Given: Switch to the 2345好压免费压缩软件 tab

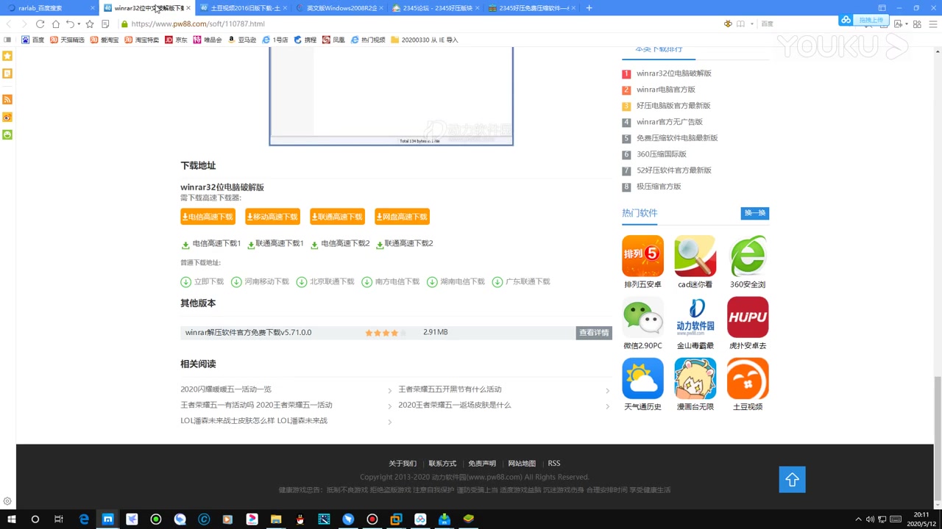Looking at the screenshot, I should [x=531, y=8].
